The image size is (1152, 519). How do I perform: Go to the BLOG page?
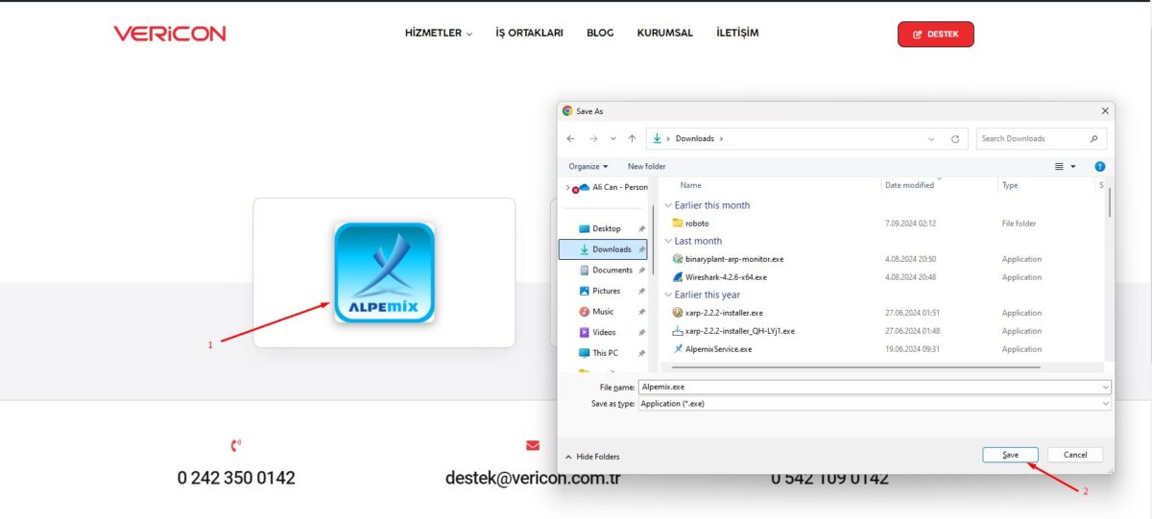(x=600, y=33)
